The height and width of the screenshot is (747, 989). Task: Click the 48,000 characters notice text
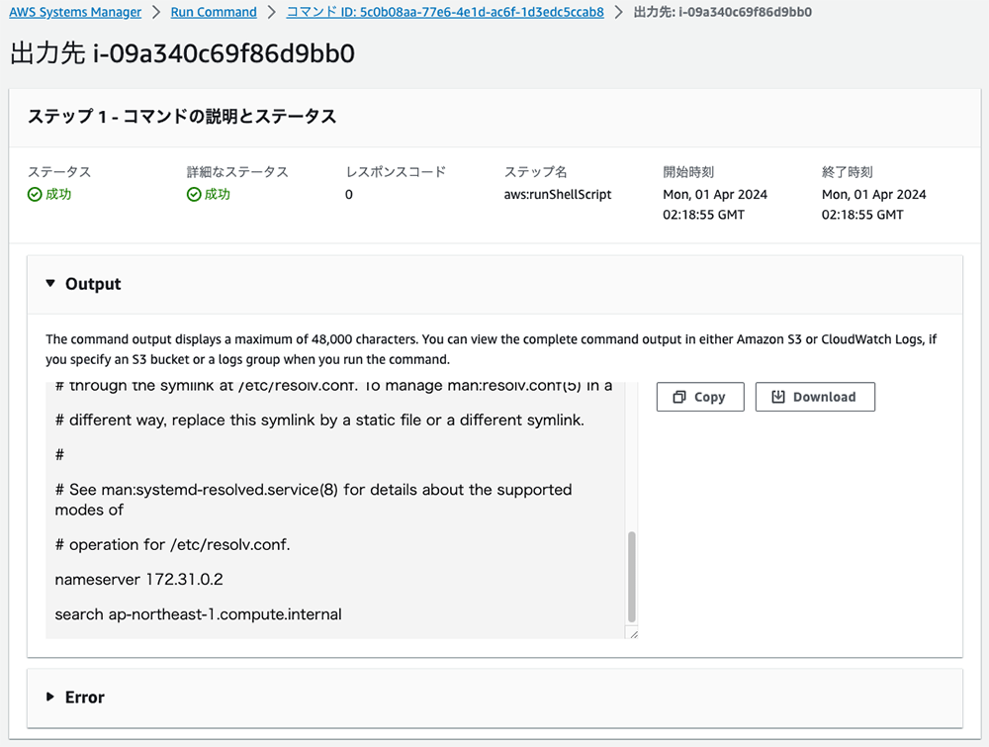click(x=491, y=349)
